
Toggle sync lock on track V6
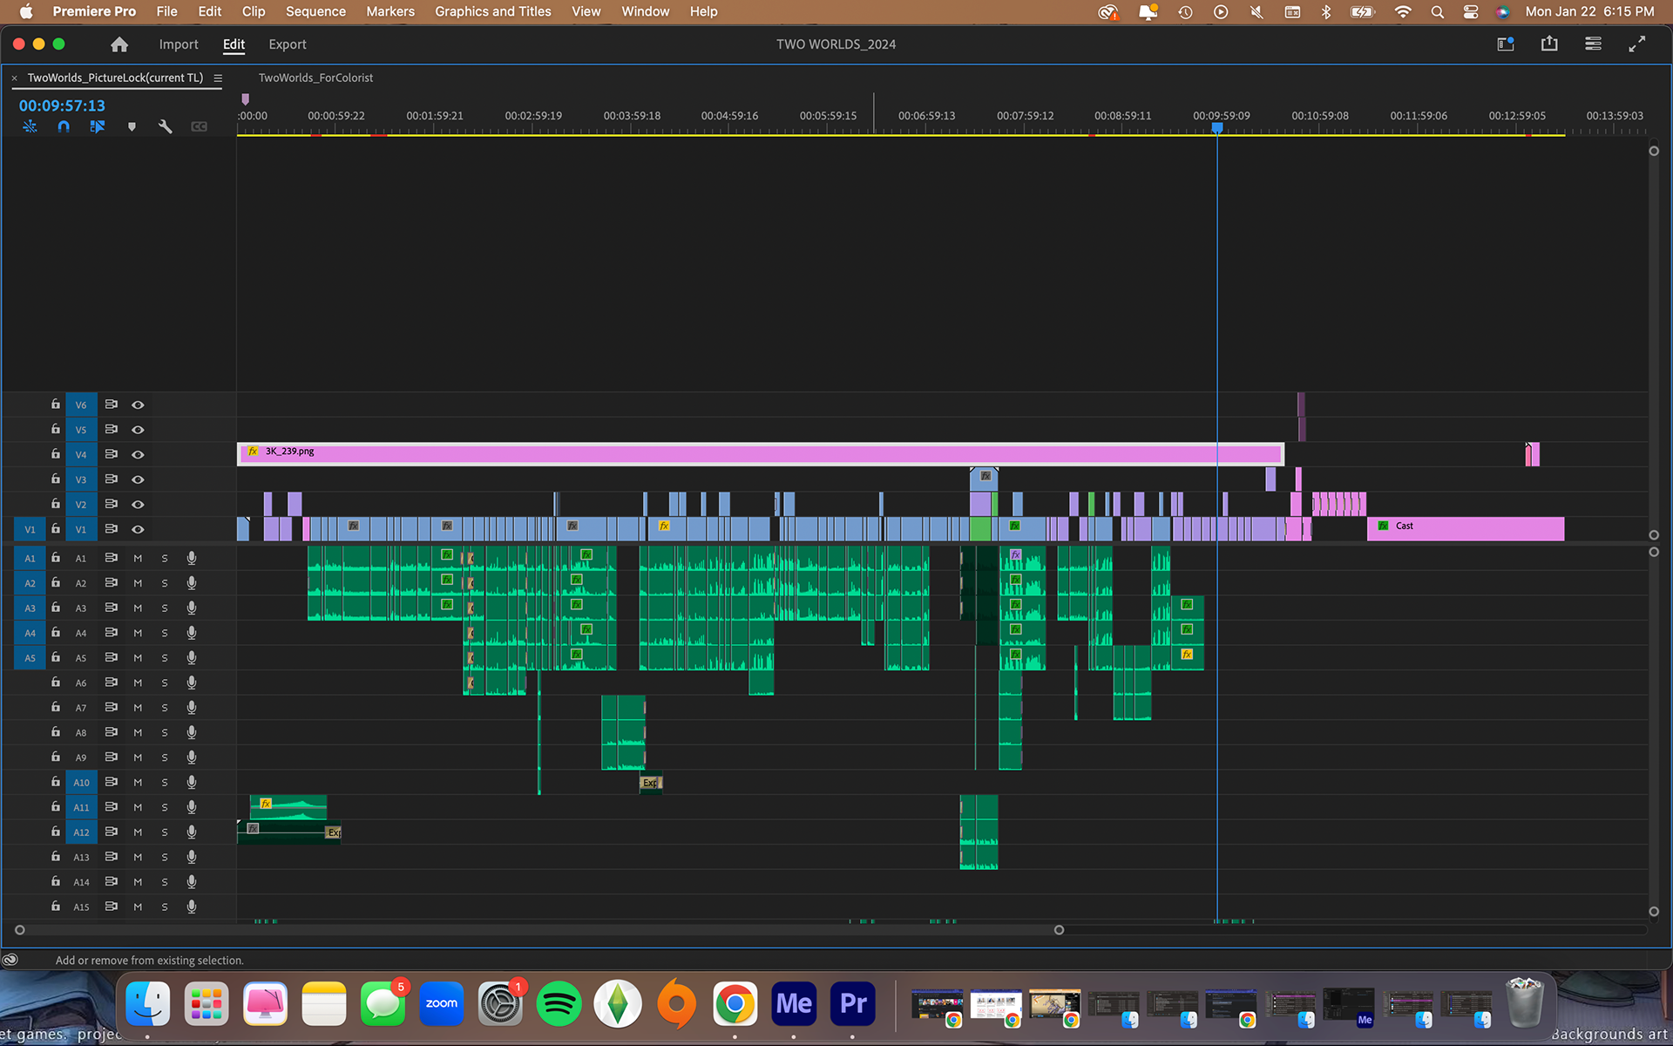point(111,404)
